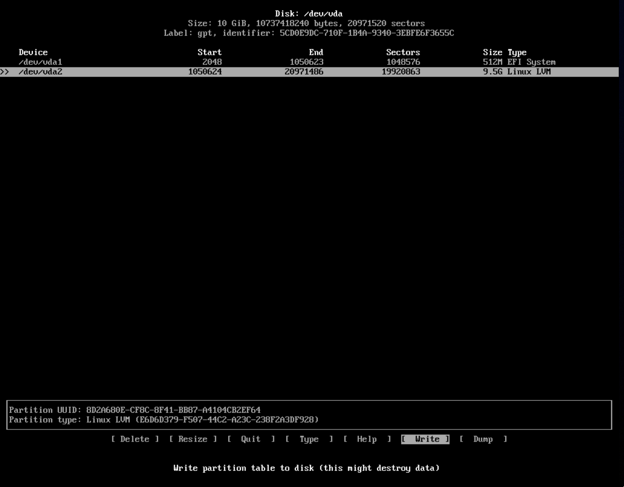The width and height of the screenshot is (624, 487).
Task: Click the end sector 1050623
Action: 306,62
